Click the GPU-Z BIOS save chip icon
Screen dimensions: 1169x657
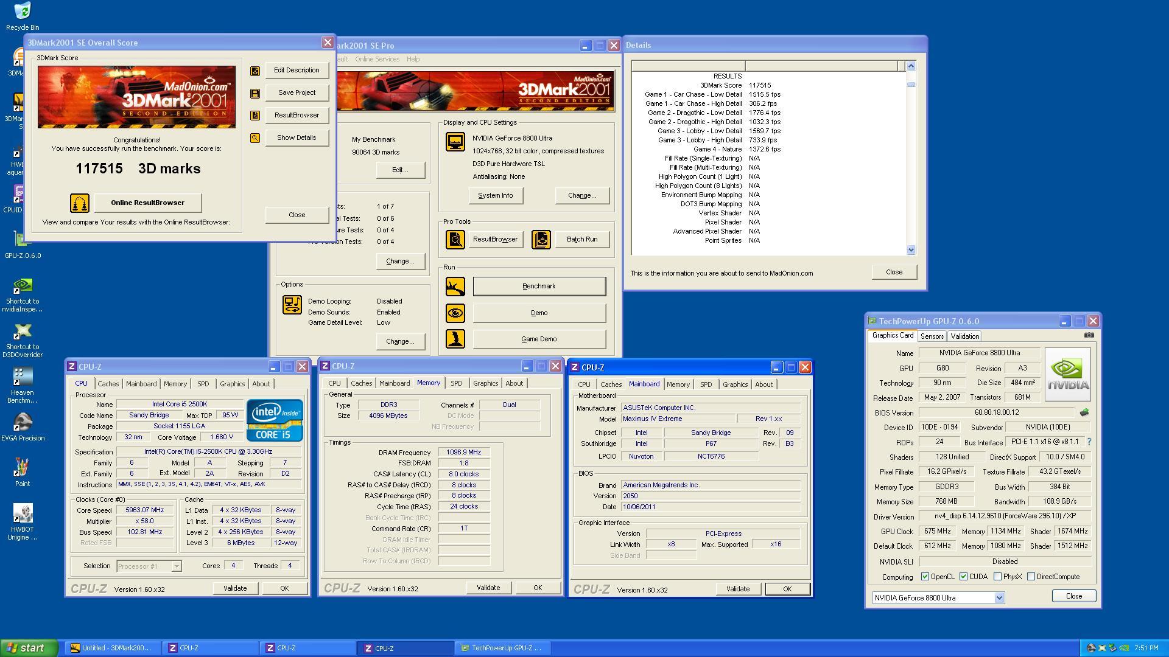1084,412
